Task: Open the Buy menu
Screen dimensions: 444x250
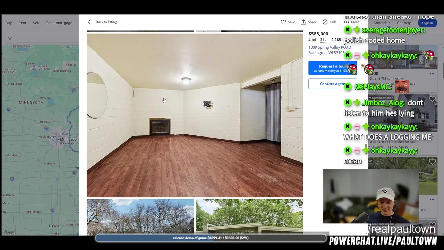Action: [9, 23]
